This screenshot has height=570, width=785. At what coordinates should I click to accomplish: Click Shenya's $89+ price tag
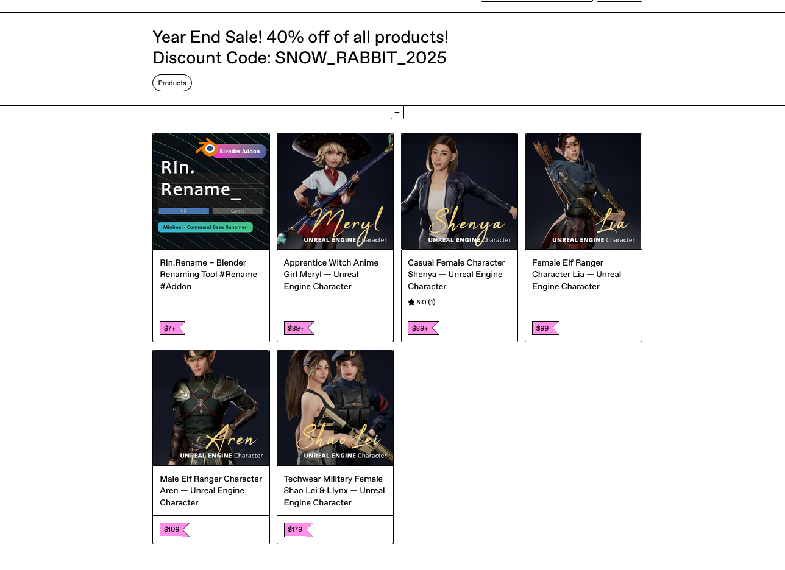421,328
